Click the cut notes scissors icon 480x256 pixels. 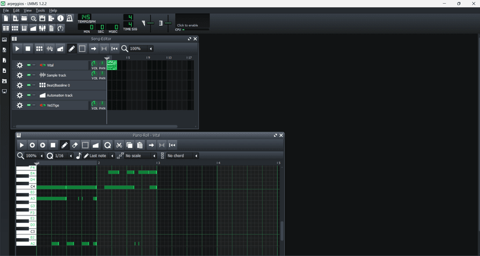tap(119, 145)
